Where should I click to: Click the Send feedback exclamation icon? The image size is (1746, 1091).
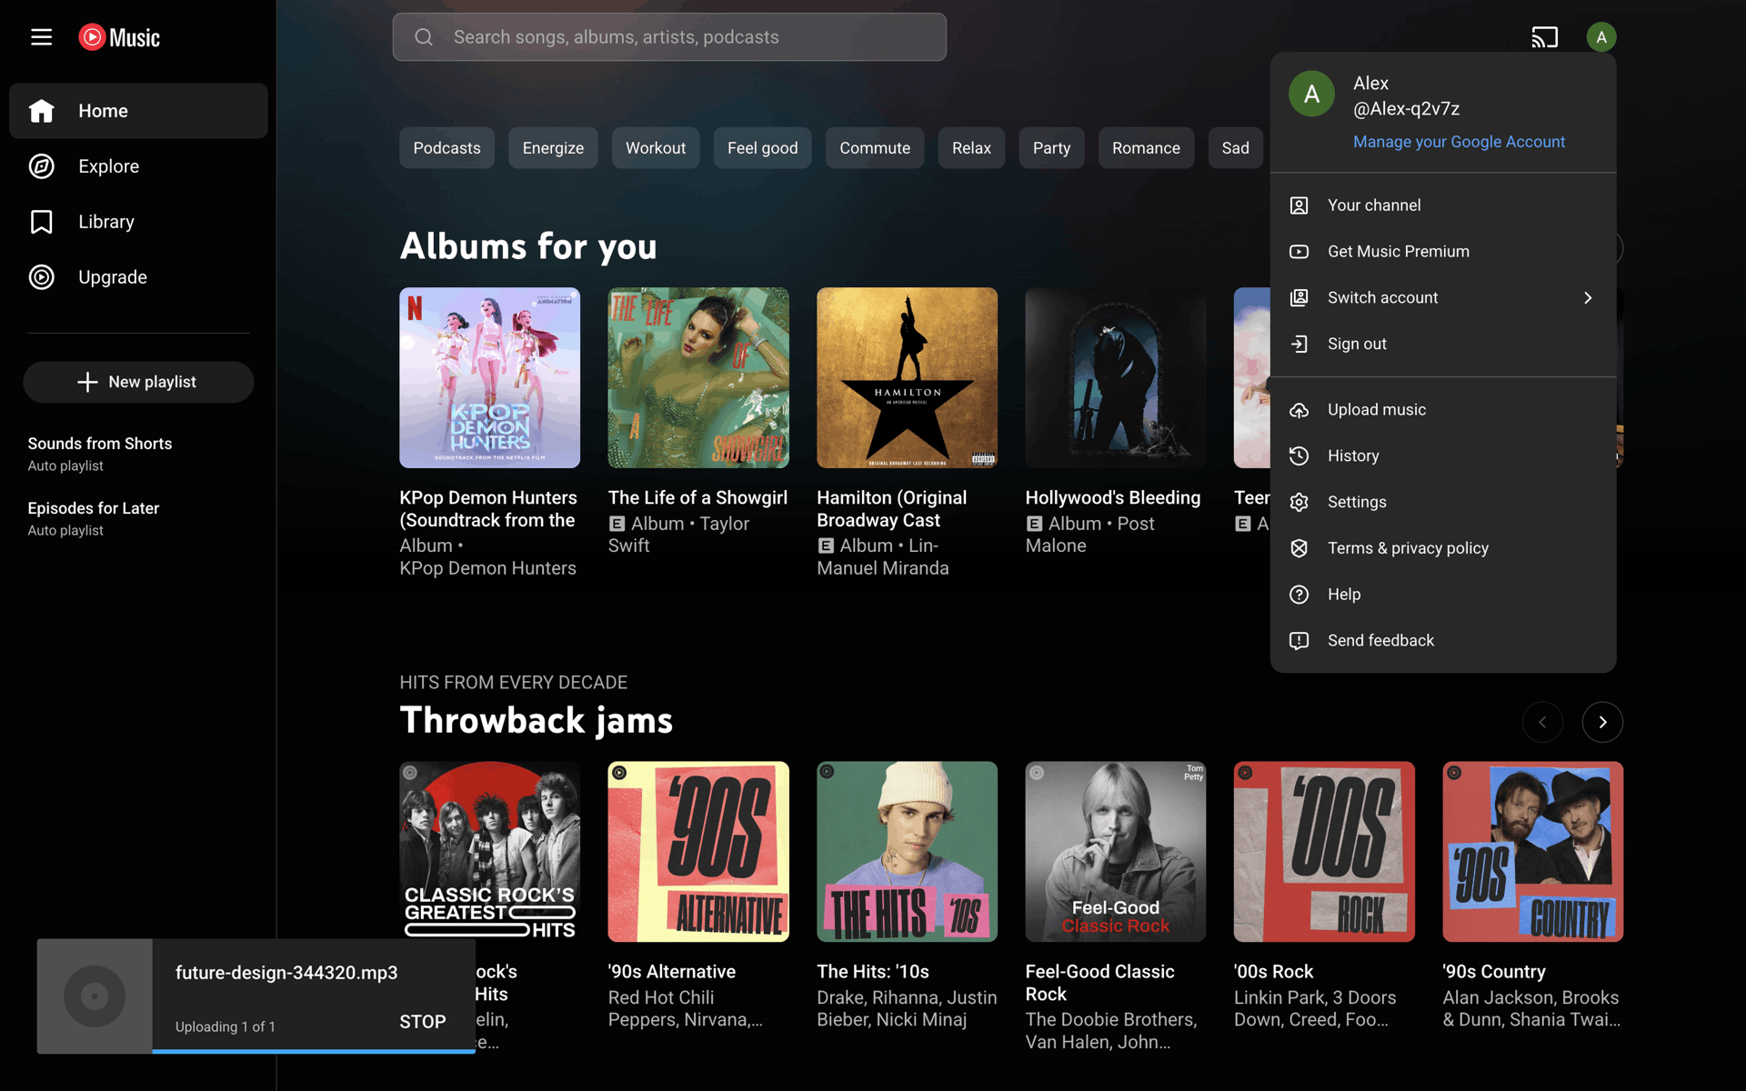pyautogui.click(x=1299, y=641)
